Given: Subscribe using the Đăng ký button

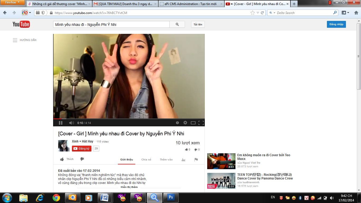Looking at the screenshot, I should 82,149.
